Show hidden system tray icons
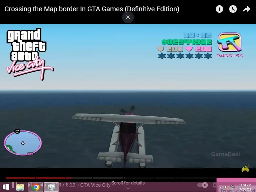256x192 pixels. (x=220, y=187)
